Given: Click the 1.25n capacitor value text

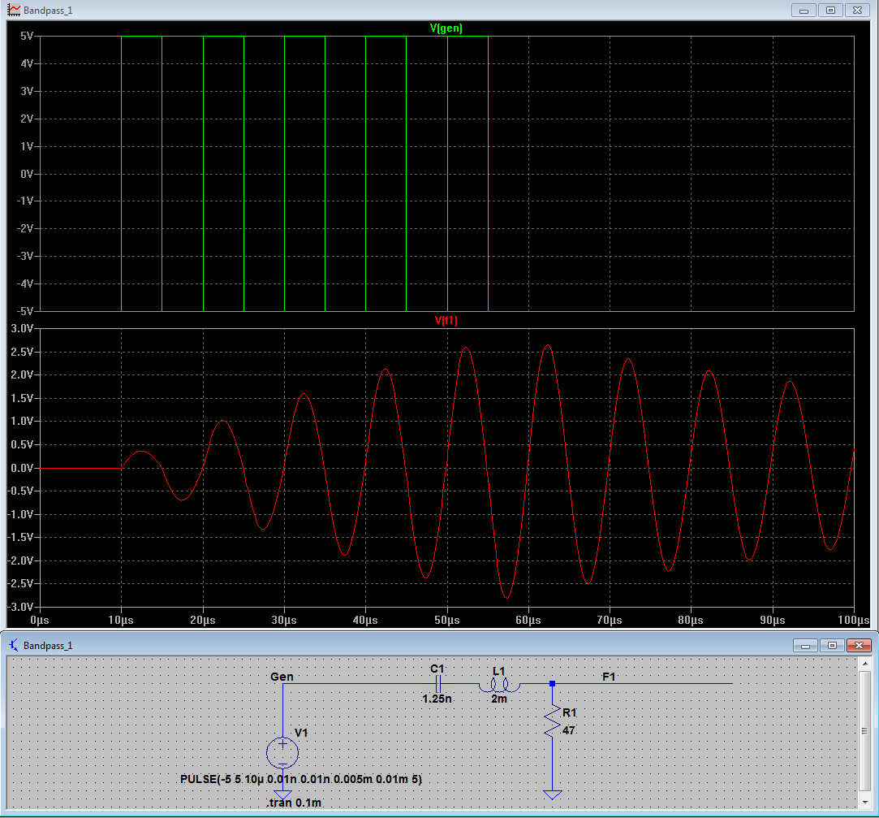Looking at the screenshot, I should coord(437,699).
